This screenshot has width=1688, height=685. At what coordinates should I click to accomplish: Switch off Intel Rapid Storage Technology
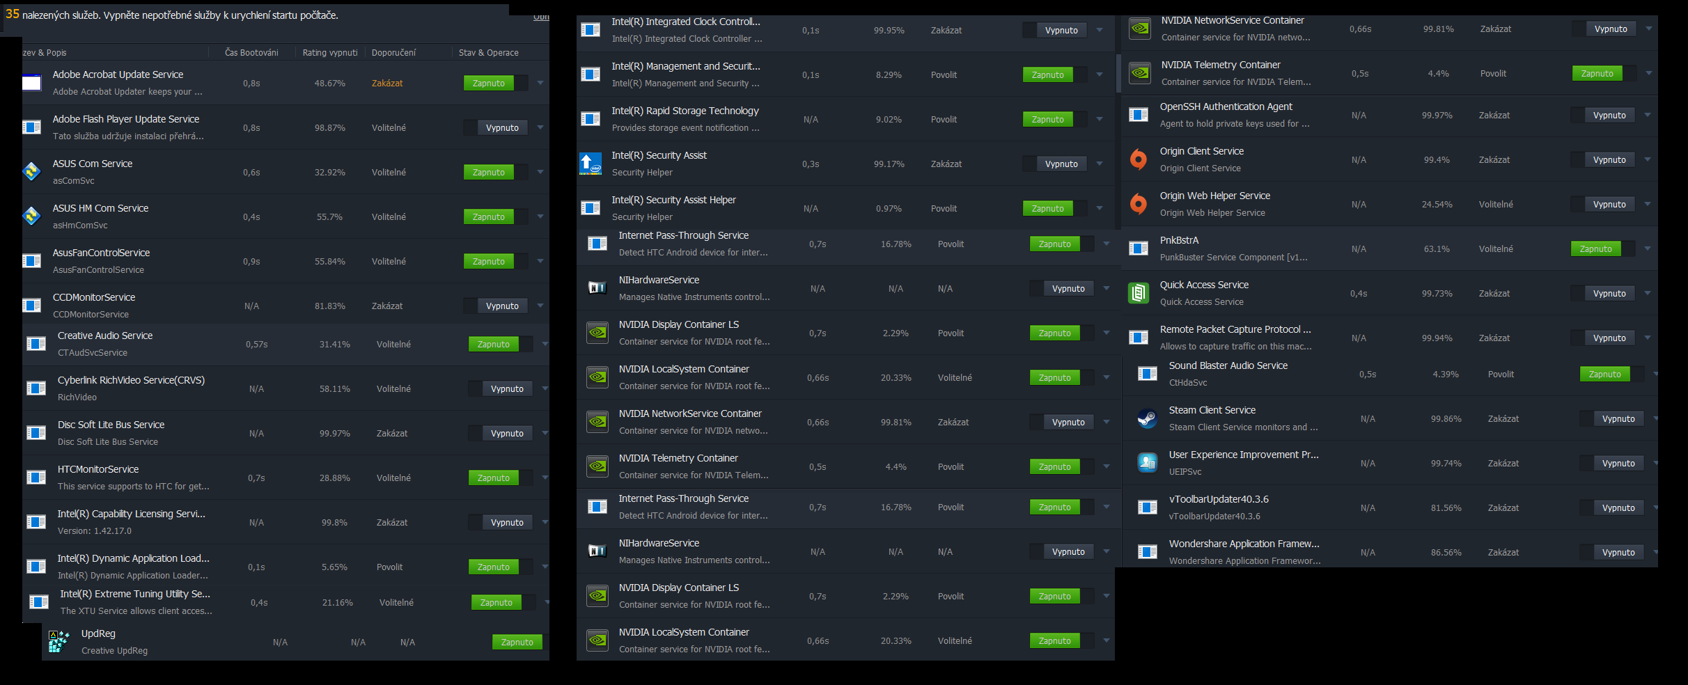[1055, 119]
